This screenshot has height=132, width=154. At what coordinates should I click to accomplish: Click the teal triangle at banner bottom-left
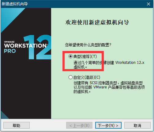click(x=4, y=115)
